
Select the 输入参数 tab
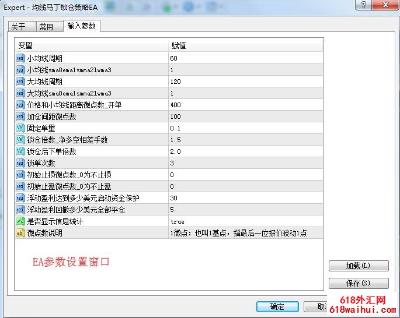click(82, 26)
